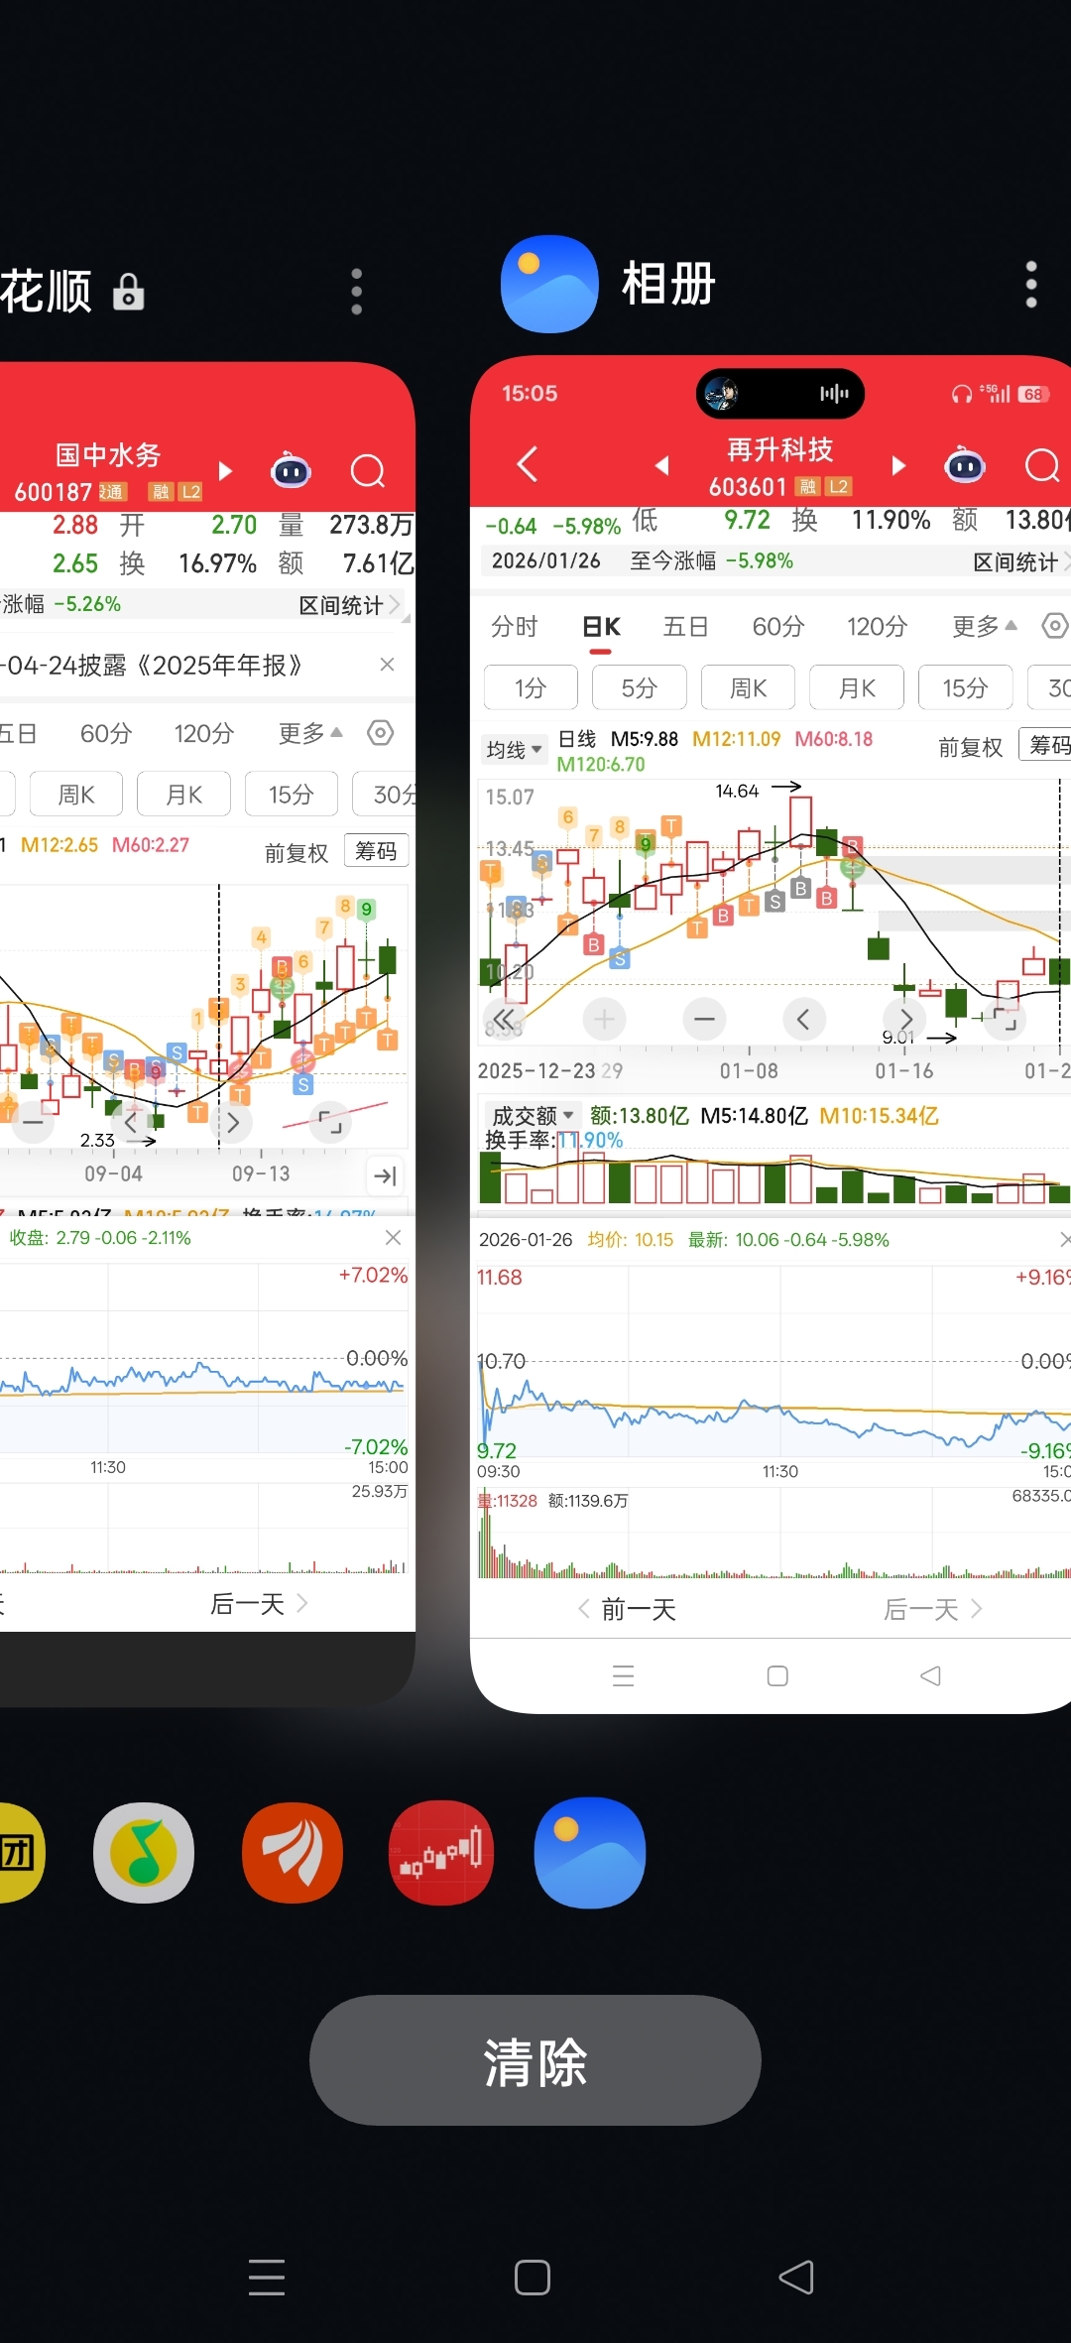Viewport: 1071px width, 2343px height.
Task: Tap the back arrow in the 再升科技 header
Action: [528, 463]
